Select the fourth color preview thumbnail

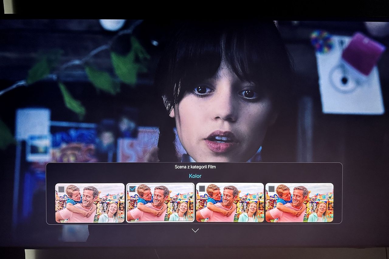[x=299, y=202]
